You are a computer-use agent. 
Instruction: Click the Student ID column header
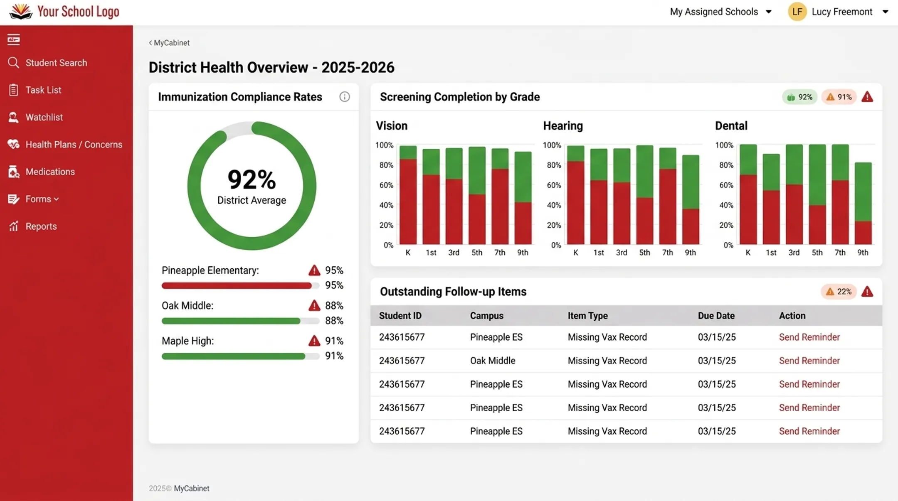click(x=400, y=316)
